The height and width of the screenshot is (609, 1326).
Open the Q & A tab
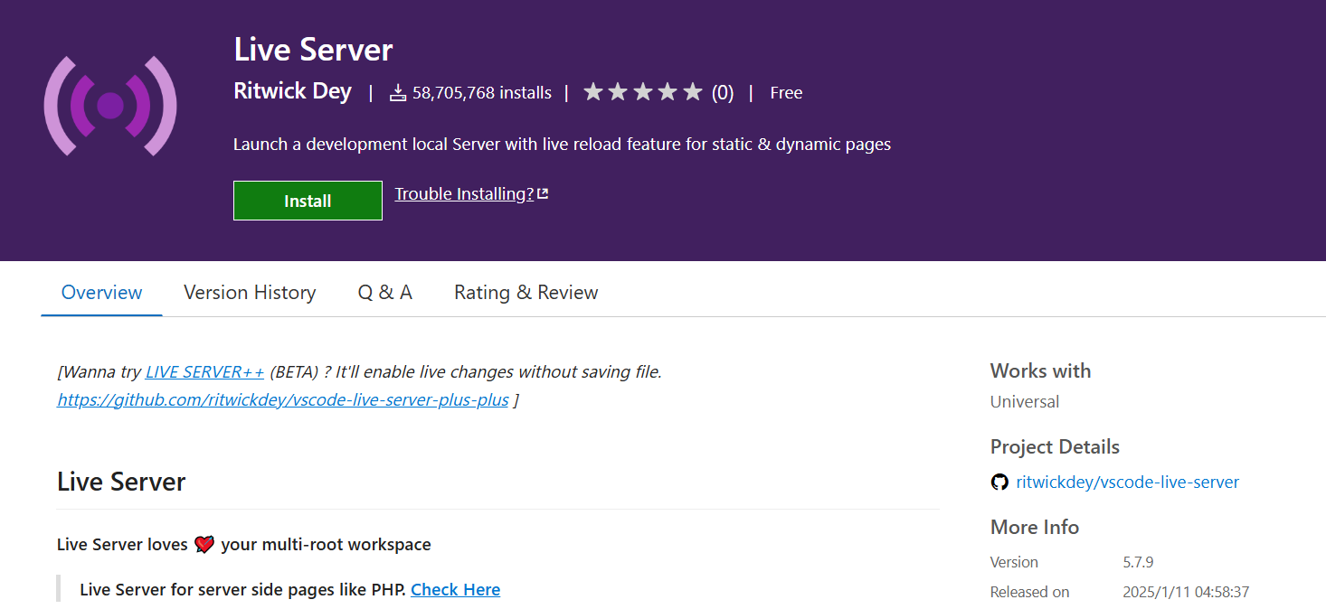tap(385, 293)
